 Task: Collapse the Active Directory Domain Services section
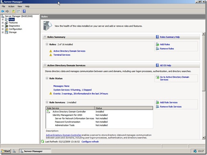coord(45,65)
